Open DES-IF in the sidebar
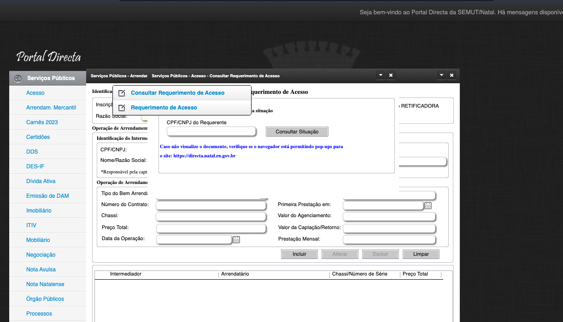 click(x=35, y=167)
